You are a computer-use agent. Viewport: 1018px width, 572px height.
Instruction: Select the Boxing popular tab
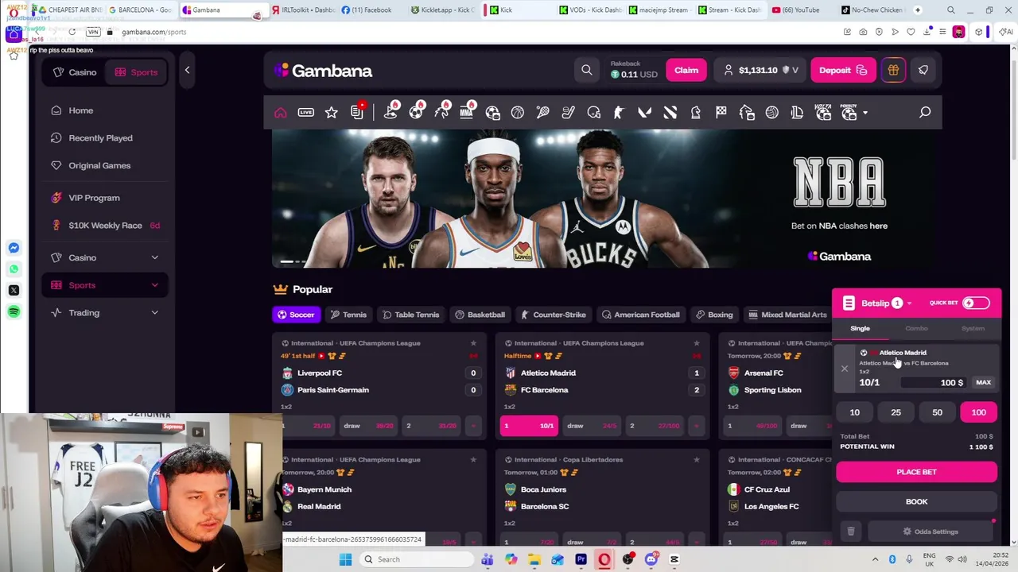coord(714,315)
